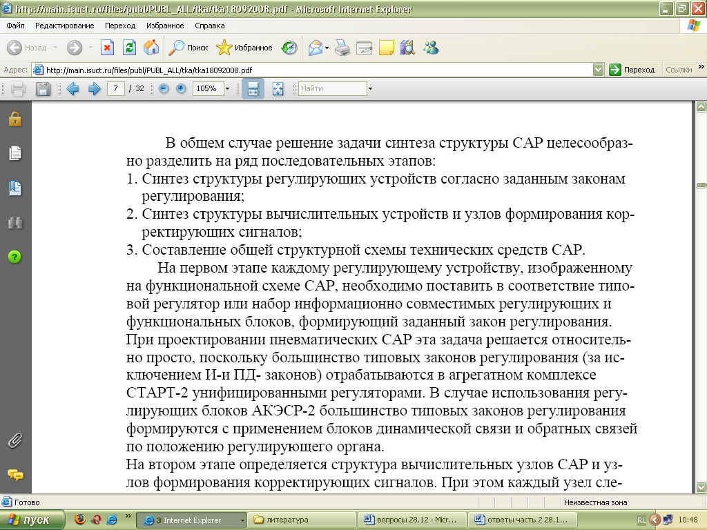Expand the zoom percentage dropdown arrow
707x530 pixels.
pyautogui.click(x=228, y=89)
